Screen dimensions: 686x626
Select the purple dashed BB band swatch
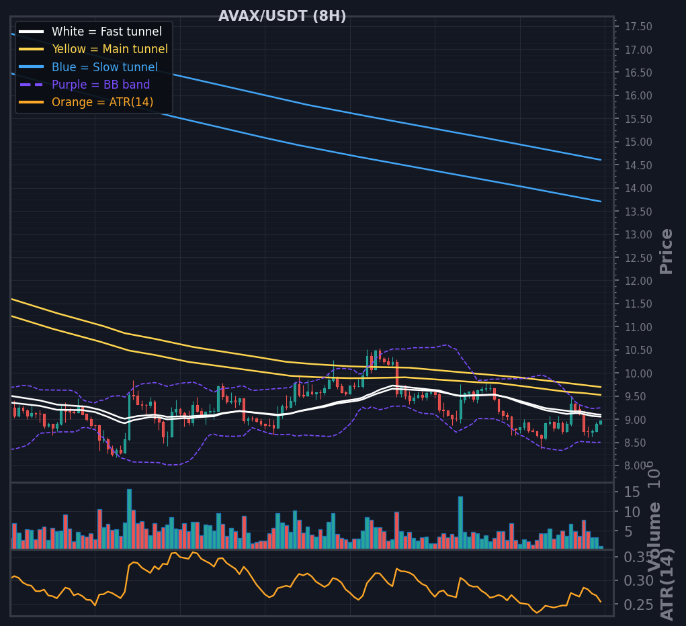click(x=32, y=85)
